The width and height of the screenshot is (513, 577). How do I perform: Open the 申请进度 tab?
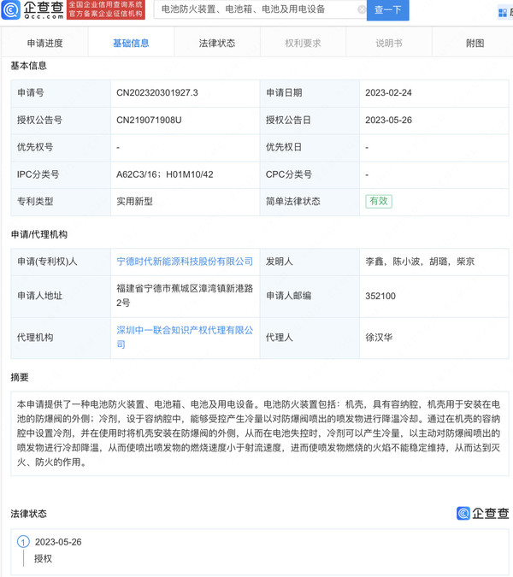coord(45,44)
